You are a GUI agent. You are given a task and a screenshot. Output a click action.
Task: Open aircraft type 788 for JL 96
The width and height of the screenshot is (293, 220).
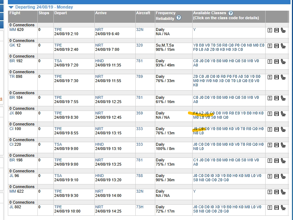click(x=140, y=176)
